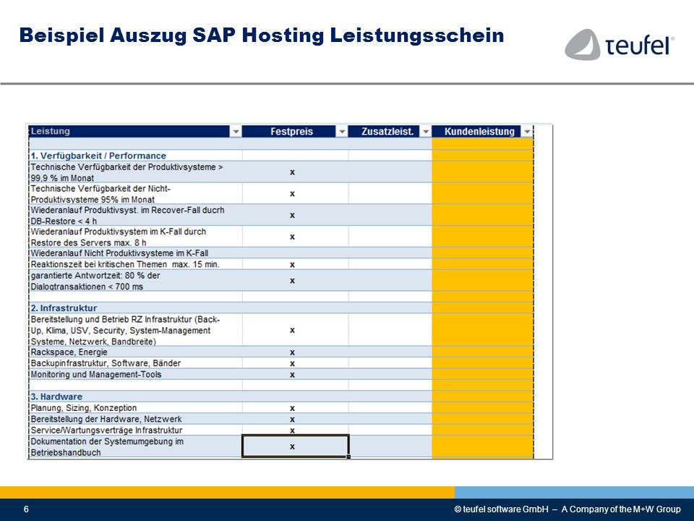Image resolution: width=694 pixels, height=521 pixels.
Task: Select Festpreis x for Produktivsysteme 99,9 % row
Action: click(x=292, y=172)
